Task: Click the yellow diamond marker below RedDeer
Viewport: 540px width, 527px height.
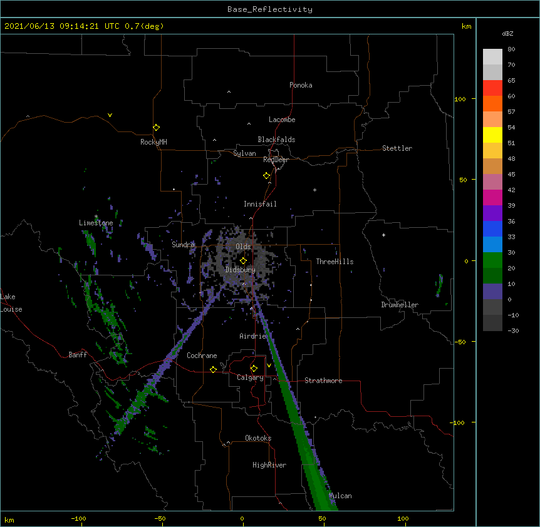Action: coord(266,176)
